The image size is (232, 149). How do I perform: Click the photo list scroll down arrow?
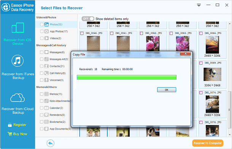[229, 135]
